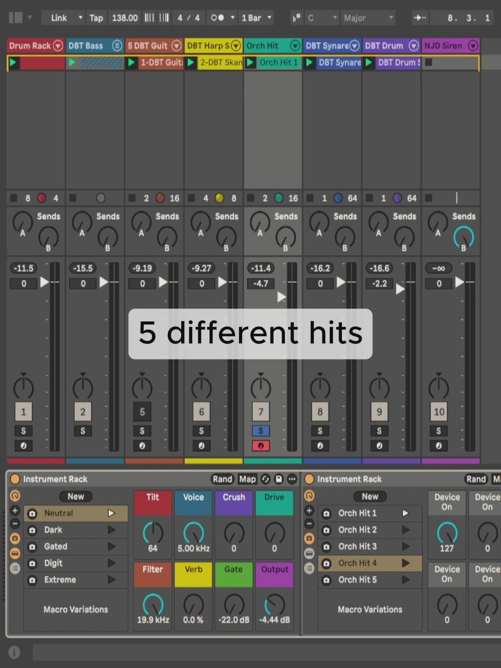Click the Tilt macro knob showing 64
Screen dimensions: 501x668
[x=153, y=532]
